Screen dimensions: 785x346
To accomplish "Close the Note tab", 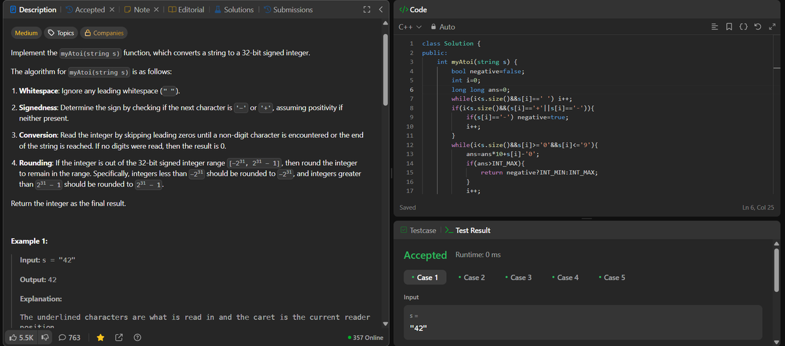I will coord(156,10).
